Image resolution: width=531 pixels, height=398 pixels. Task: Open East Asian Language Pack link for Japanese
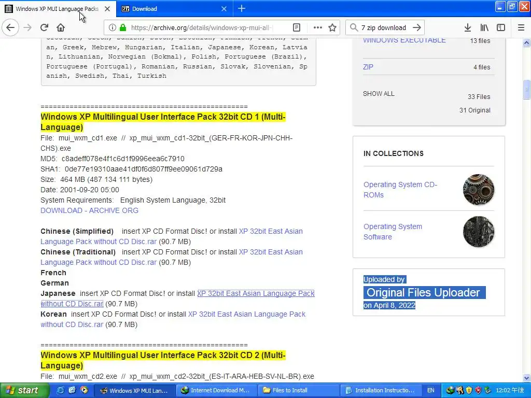pyautogui.click(x=256, y=293)
